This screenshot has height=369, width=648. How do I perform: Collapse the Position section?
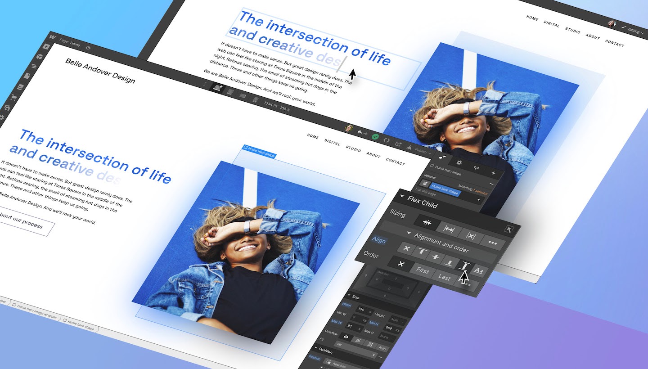(315, 347)
